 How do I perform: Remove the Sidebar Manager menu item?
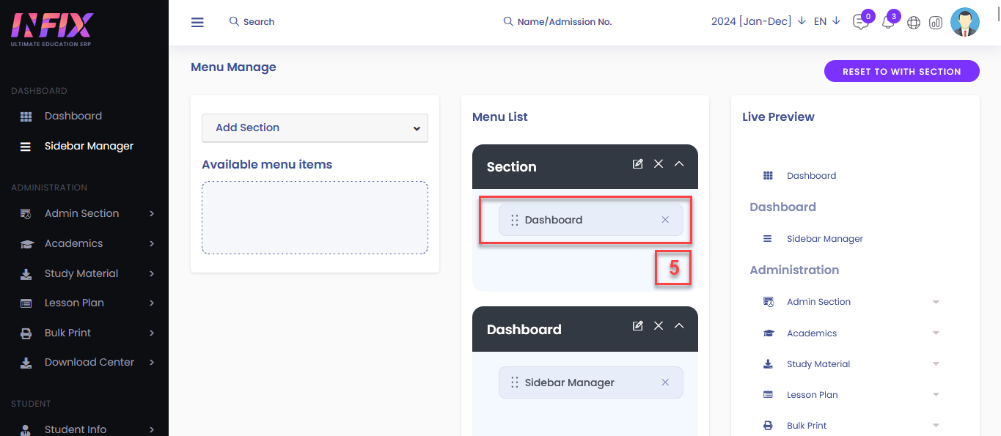click(x=665, y=383)
